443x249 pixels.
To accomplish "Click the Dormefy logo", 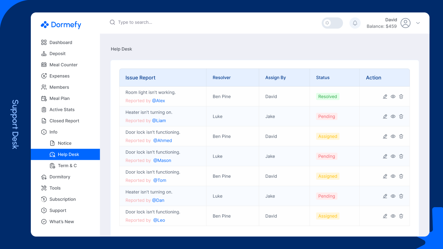I will 61,25.
